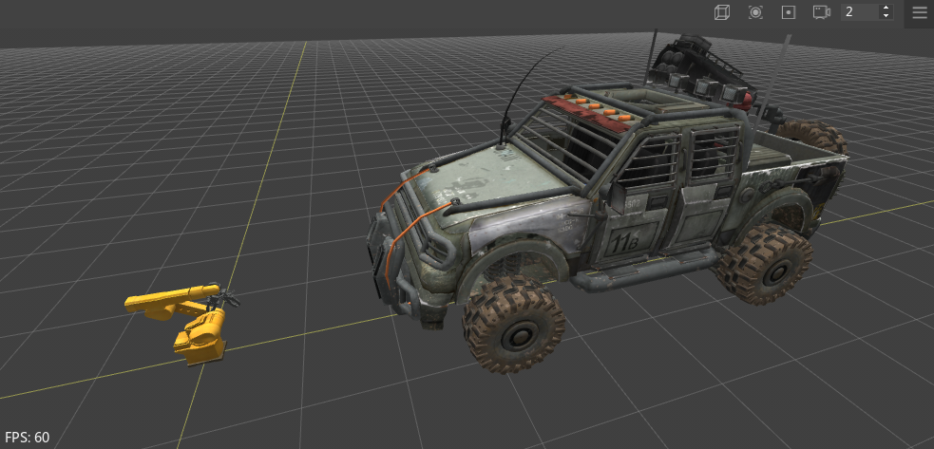Viewport: 934px width, 449px height.
Task: Select the truck's rear left wheel
Action: point(763,263)
